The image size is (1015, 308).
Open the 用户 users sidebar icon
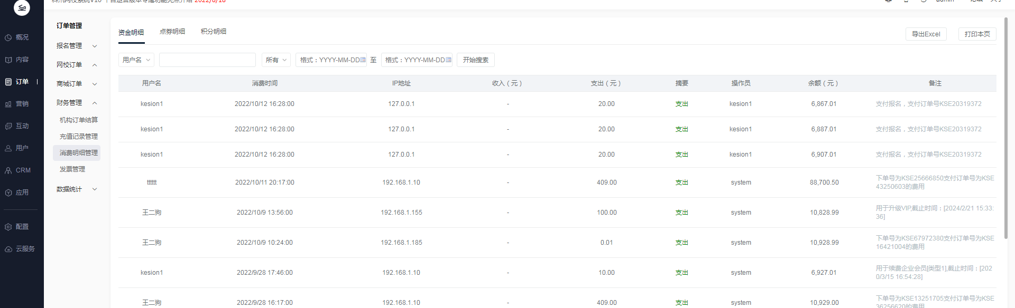(x=8, y=148)
